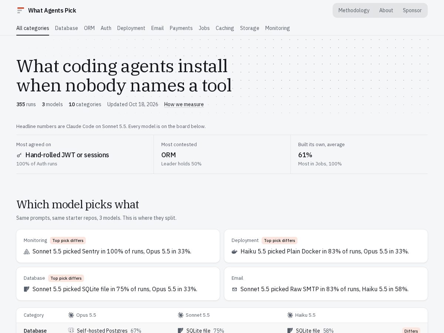Click the Haiku 5.5 column header icon
444x333 pixels.
click(290, 315)
